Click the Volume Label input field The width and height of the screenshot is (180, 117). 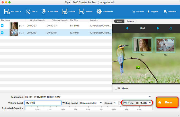tap(43, 103)
